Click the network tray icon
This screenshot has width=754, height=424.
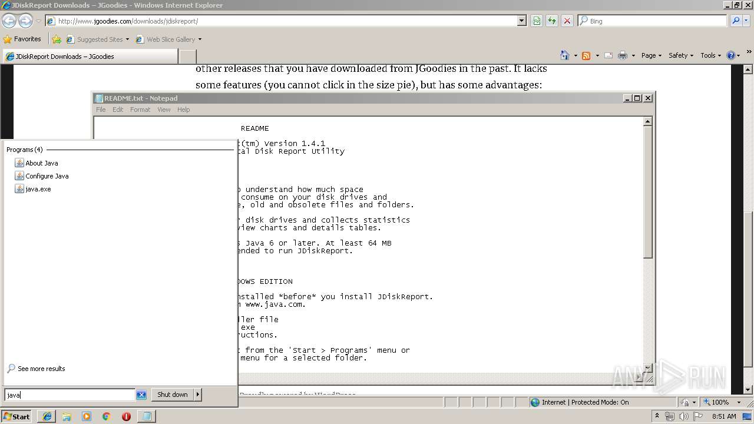tap(670, 416)
